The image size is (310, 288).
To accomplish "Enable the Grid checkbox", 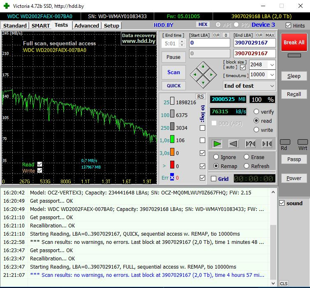I will (x=213, y=179).
